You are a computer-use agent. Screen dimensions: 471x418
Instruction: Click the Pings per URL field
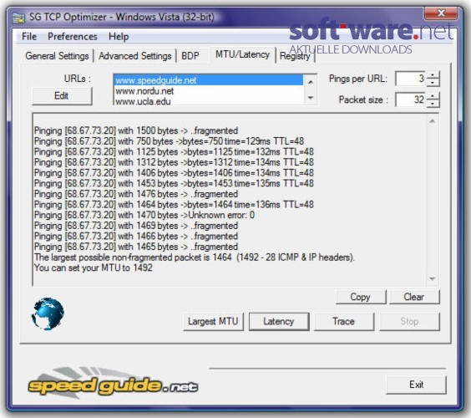coord(411,79)
